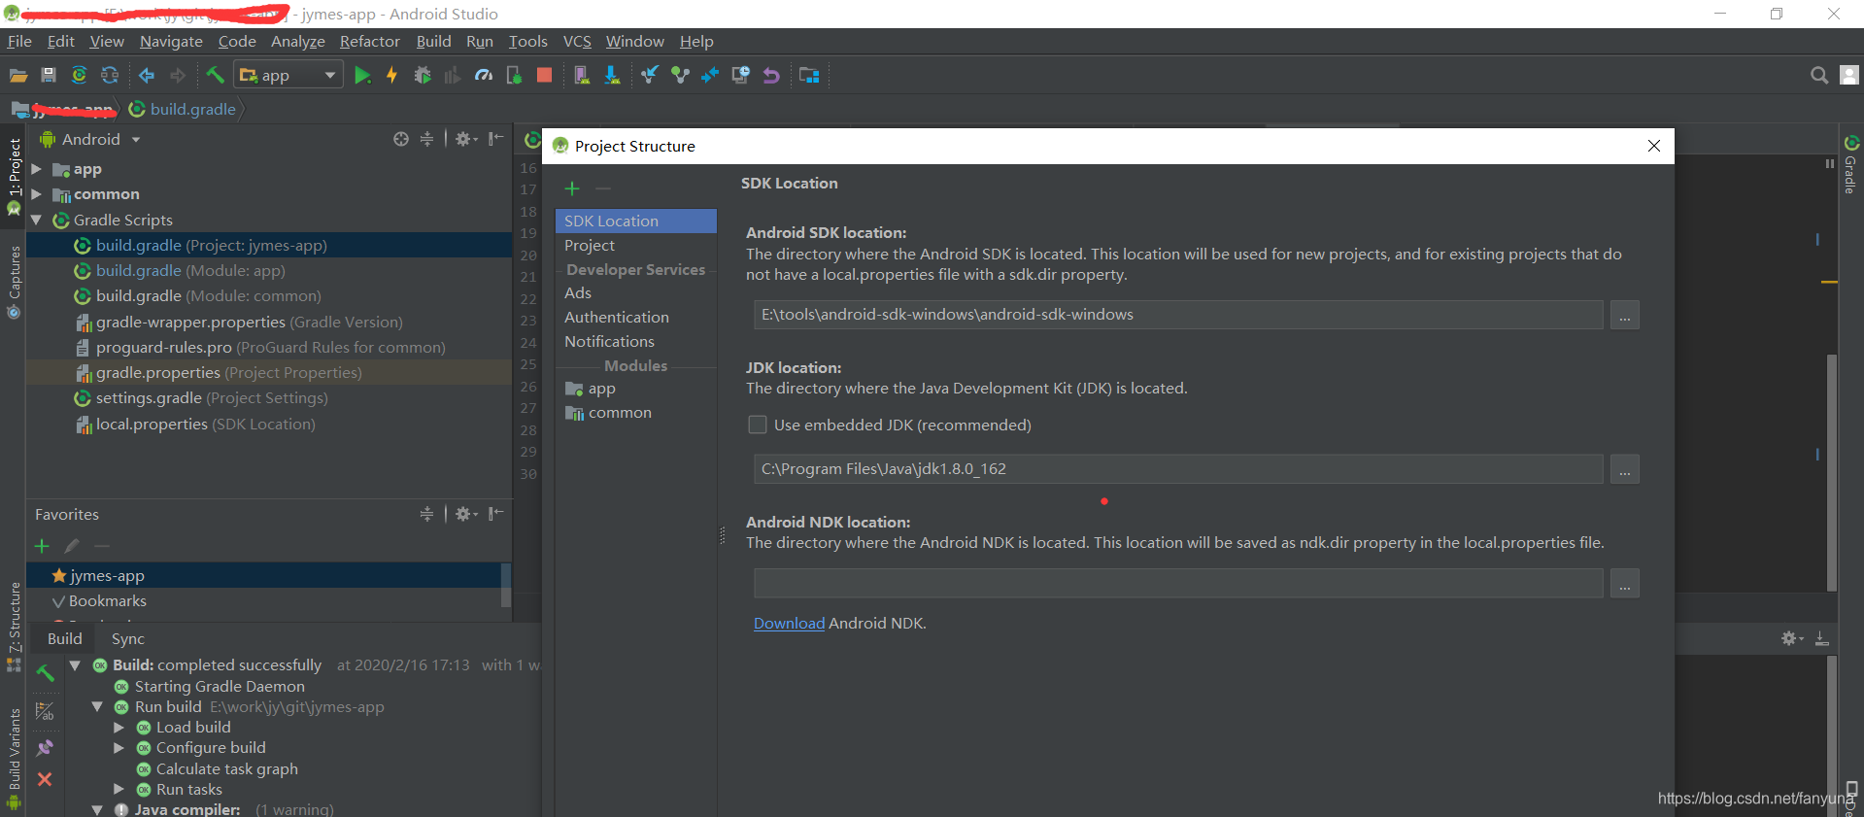Image resolution: width=1864 pixels, height=817 pixels.
Task: Click the Android SDK location path field
Action: pyautogui.click(x=1178, y=315)
